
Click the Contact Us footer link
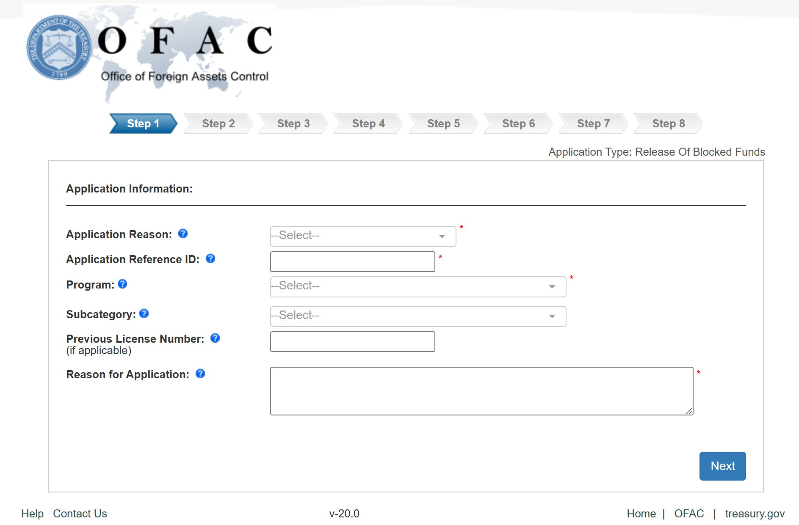[80, 514]
